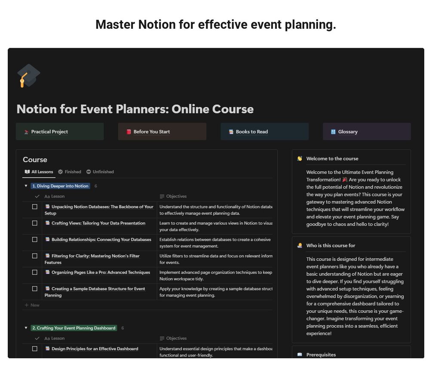Click the 1. Diving Deeper into Notion tag
432x366 pixels.
click(x=60, y=186)
